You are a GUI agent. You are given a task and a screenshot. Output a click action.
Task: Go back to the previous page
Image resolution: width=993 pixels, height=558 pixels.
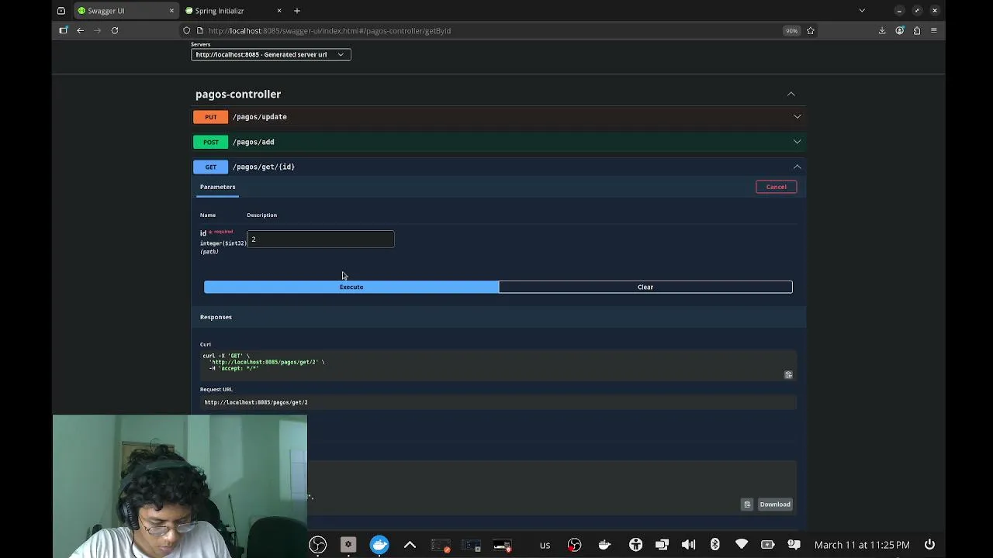tap(81, 30)
